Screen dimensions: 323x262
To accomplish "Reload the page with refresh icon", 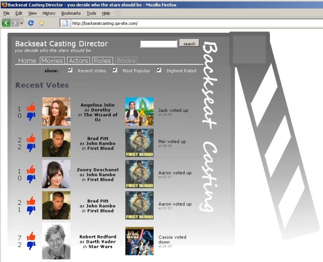I will pyautogui.click(x=31, y=23).
